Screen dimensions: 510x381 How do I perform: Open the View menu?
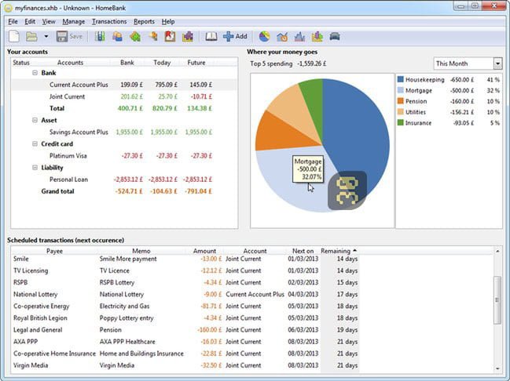click(49, 22)
